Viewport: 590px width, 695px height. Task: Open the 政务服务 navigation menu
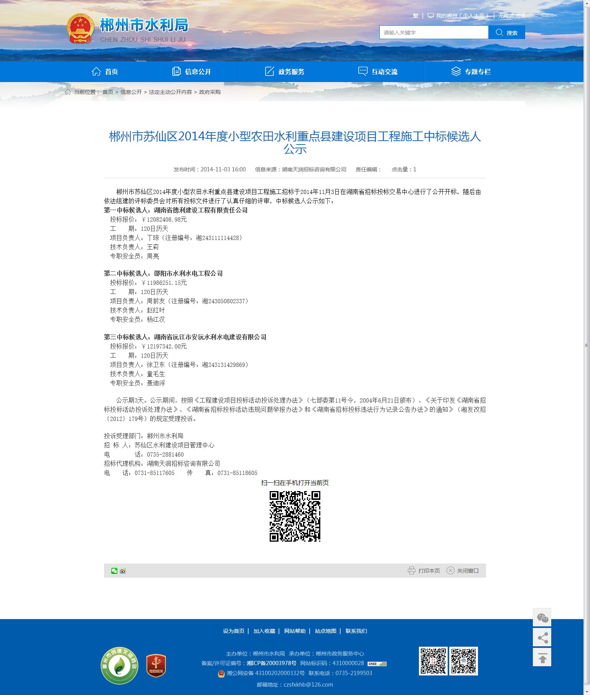pos(285,72)
